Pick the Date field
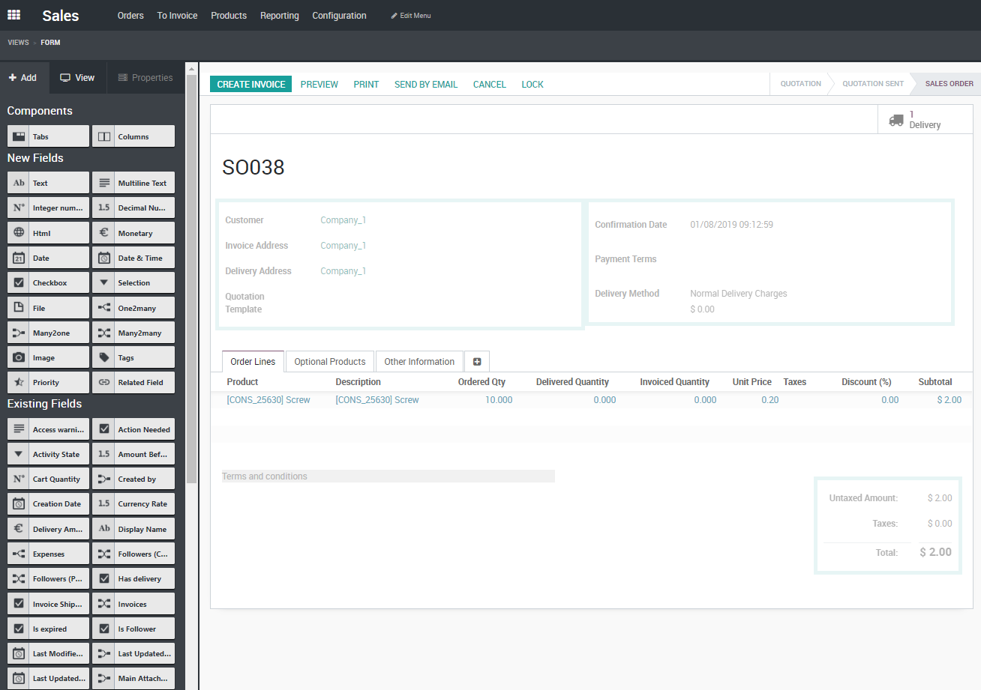This screenshot has width=981, height=690. 48,258
